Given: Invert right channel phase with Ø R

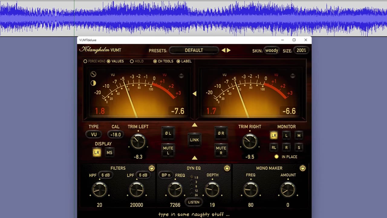Looking at the screenshot, I should click(x=221, y=133).
